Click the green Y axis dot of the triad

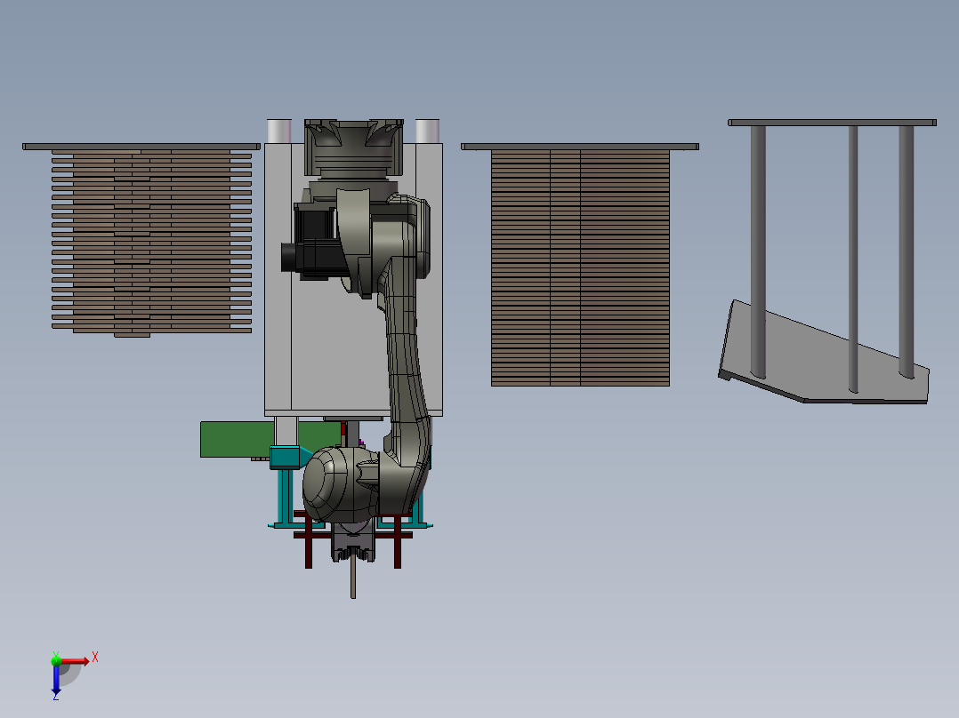[x=56, y=660]
